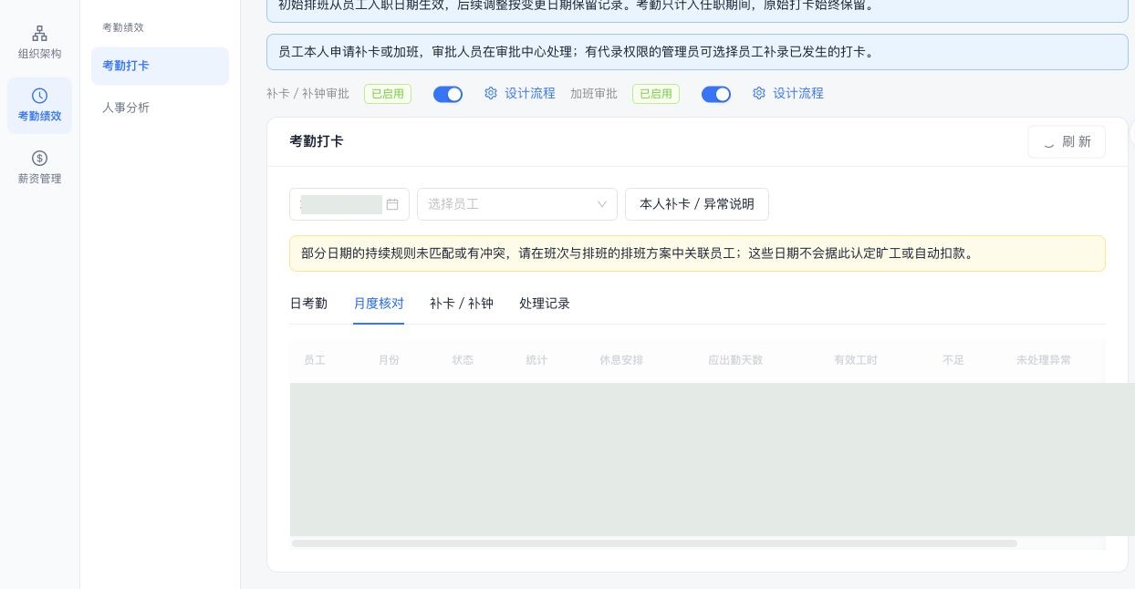Expand the 选择员工 chevron arrow
This screenshot has width=1135, height=589.
coord(602,204)
